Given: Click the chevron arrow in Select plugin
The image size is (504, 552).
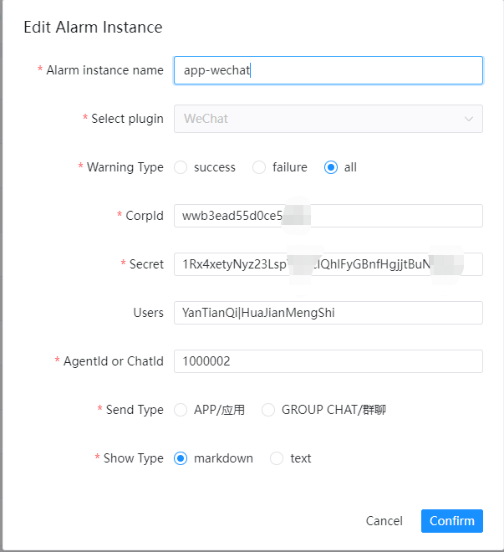Looking at the screenshot, I should coord(468,119).
